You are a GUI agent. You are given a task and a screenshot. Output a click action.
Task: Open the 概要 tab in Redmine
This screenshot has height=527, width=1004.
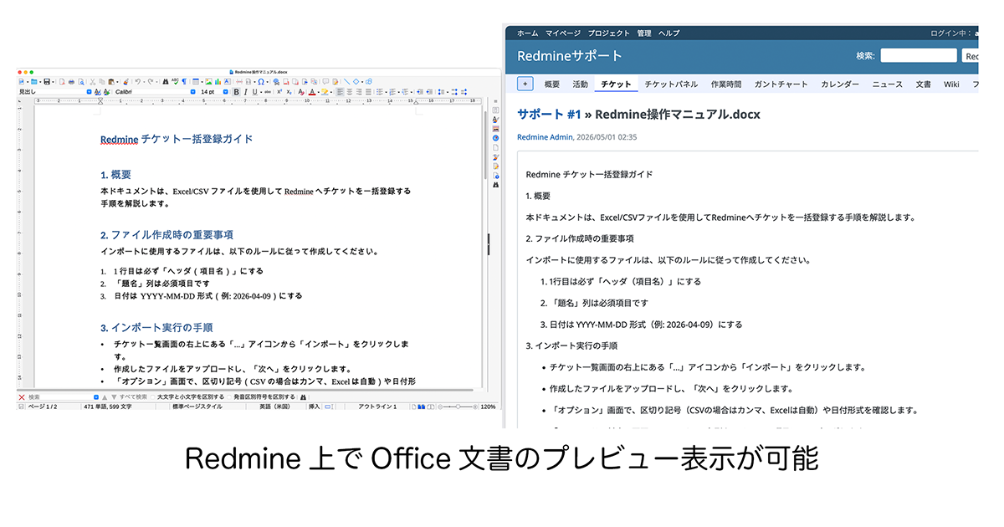(552, 84)
